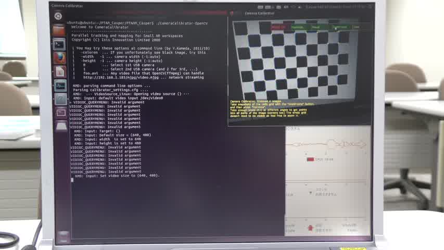Open the Terminal icon in the launcher
This screenshot has width=444, height=250.
coord(59,44)
